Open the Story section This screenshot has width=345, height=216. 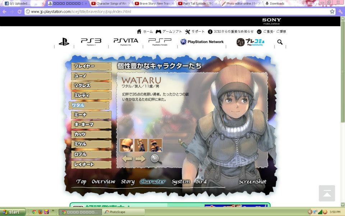(x=128, y=181)
